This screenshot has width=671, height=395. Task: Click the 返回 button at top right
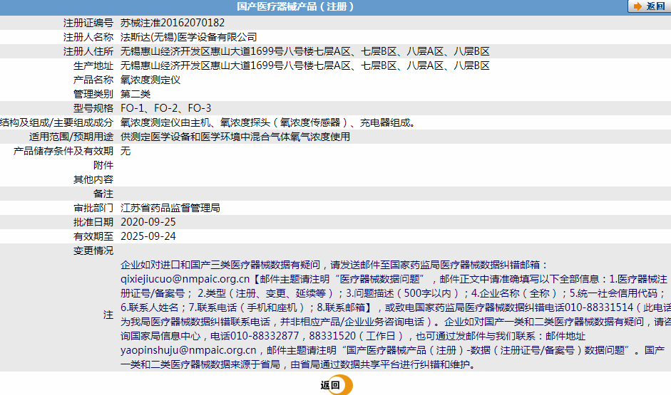click(649, 6)
